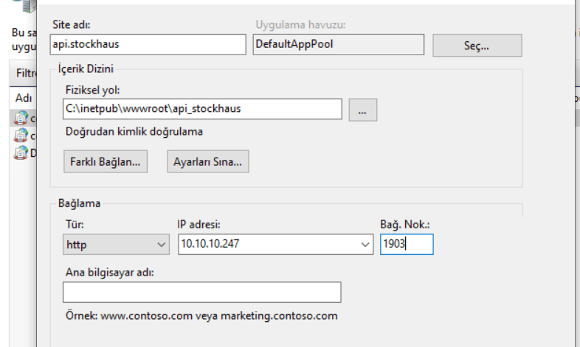Click the Bağ. Nok. port field

406,244
